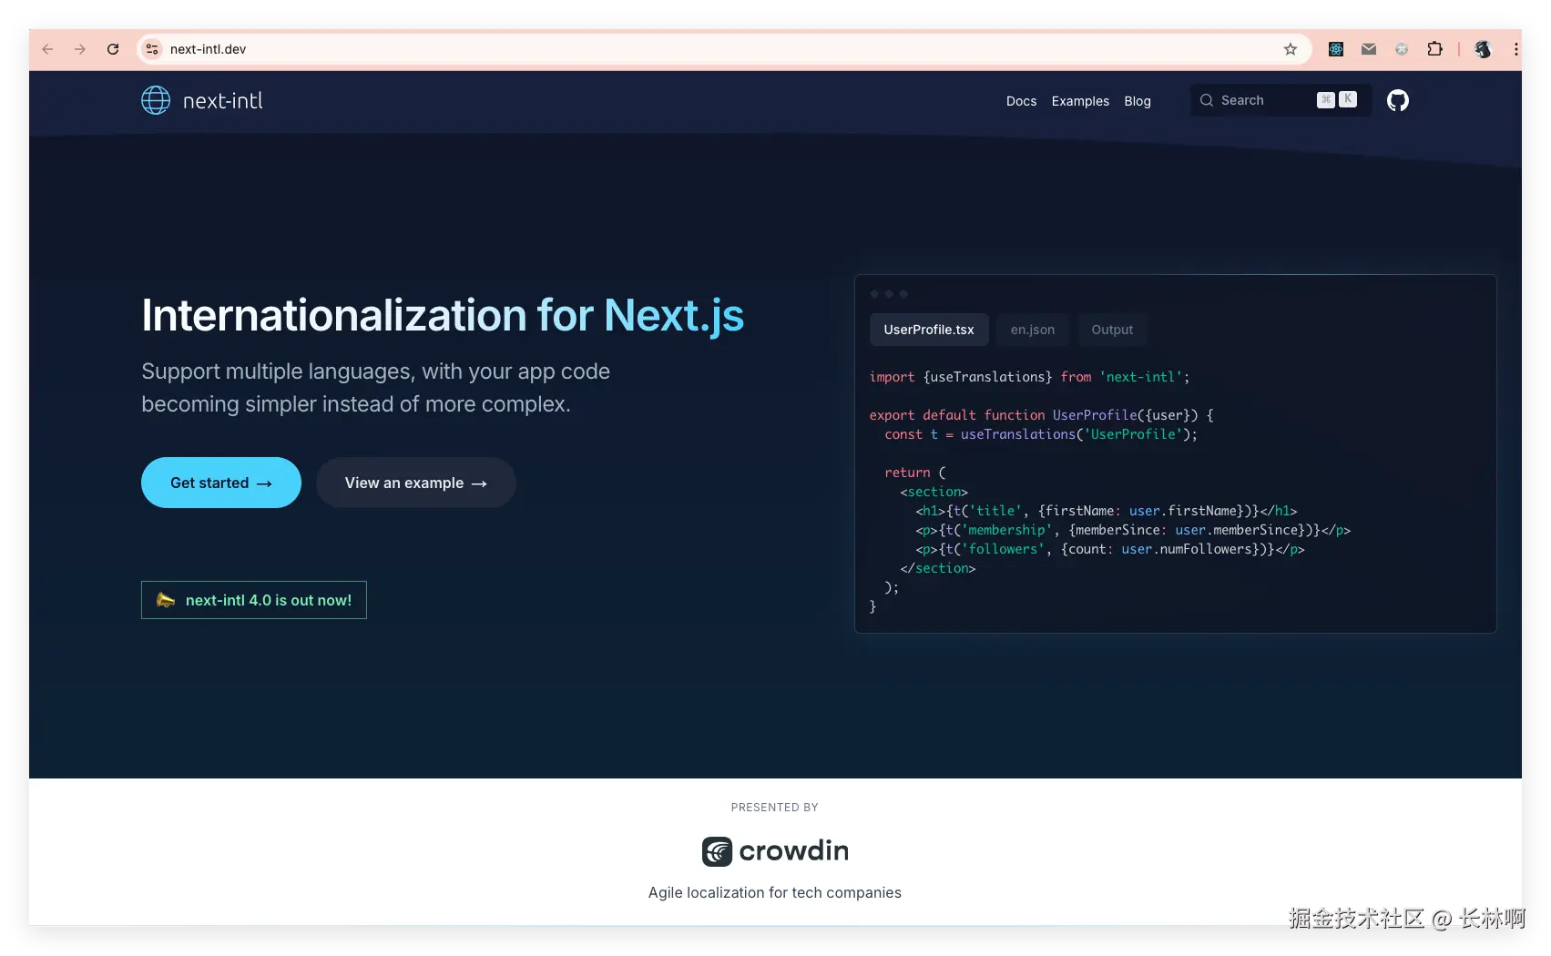Click the import useTranslations code line
1551x956 pixels.
coord(1029,377)
